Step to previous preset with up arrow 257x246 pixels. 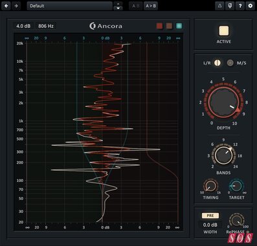(118, 3)
